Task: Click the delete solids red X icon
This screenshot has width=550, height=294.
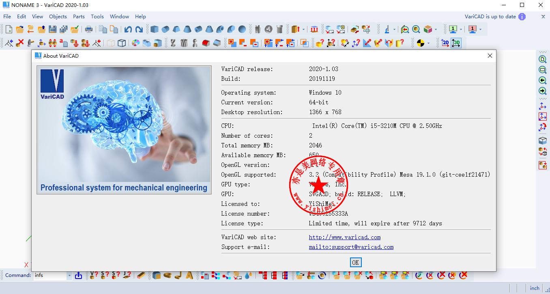Action: click(19, 43)
